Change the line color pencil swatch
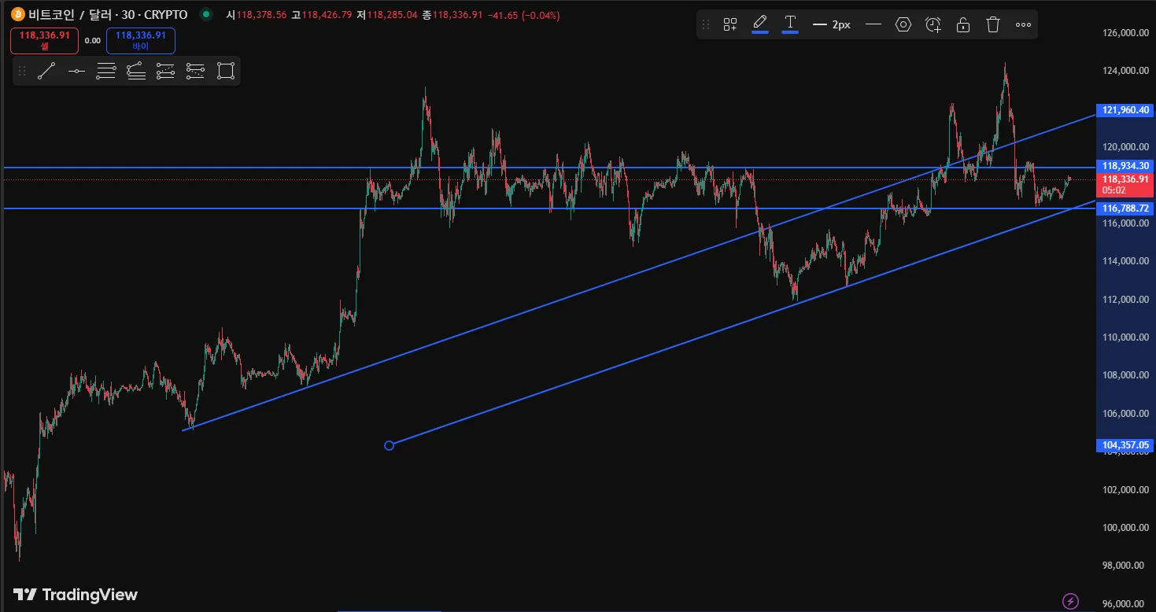The width and height of the screenshot is (1156, 612). [760, 24]
